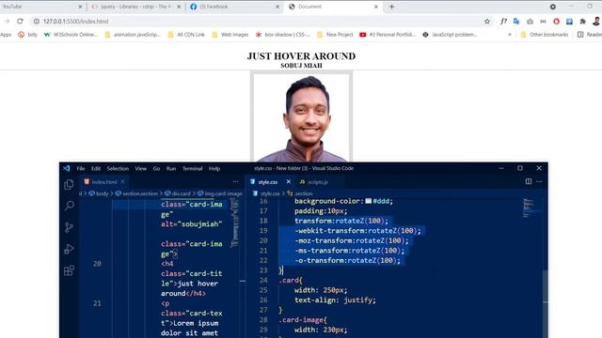
Task: Click the camera screenshot extension icon
Action: [x=530, y=22]
